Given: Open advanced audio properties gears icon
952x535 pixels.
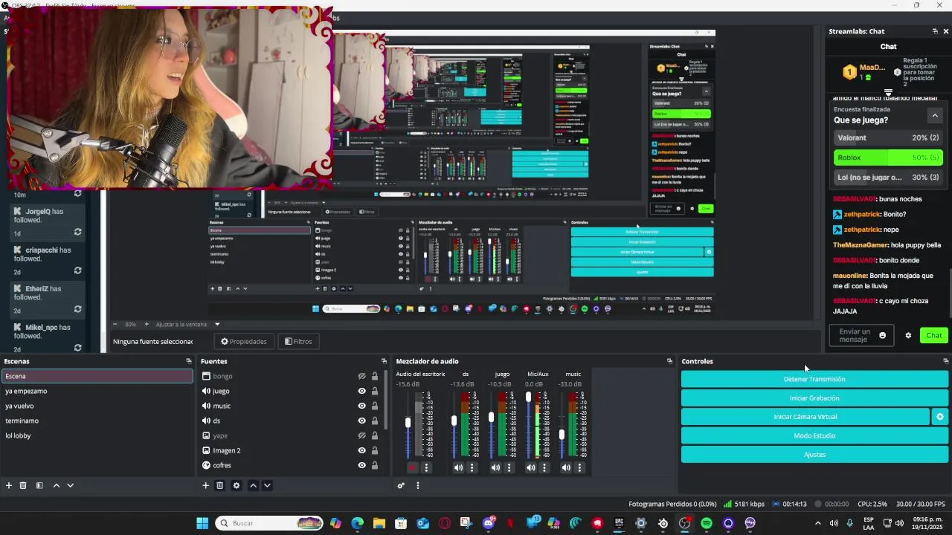Looking at the screenshot, I should click(401, 485).
